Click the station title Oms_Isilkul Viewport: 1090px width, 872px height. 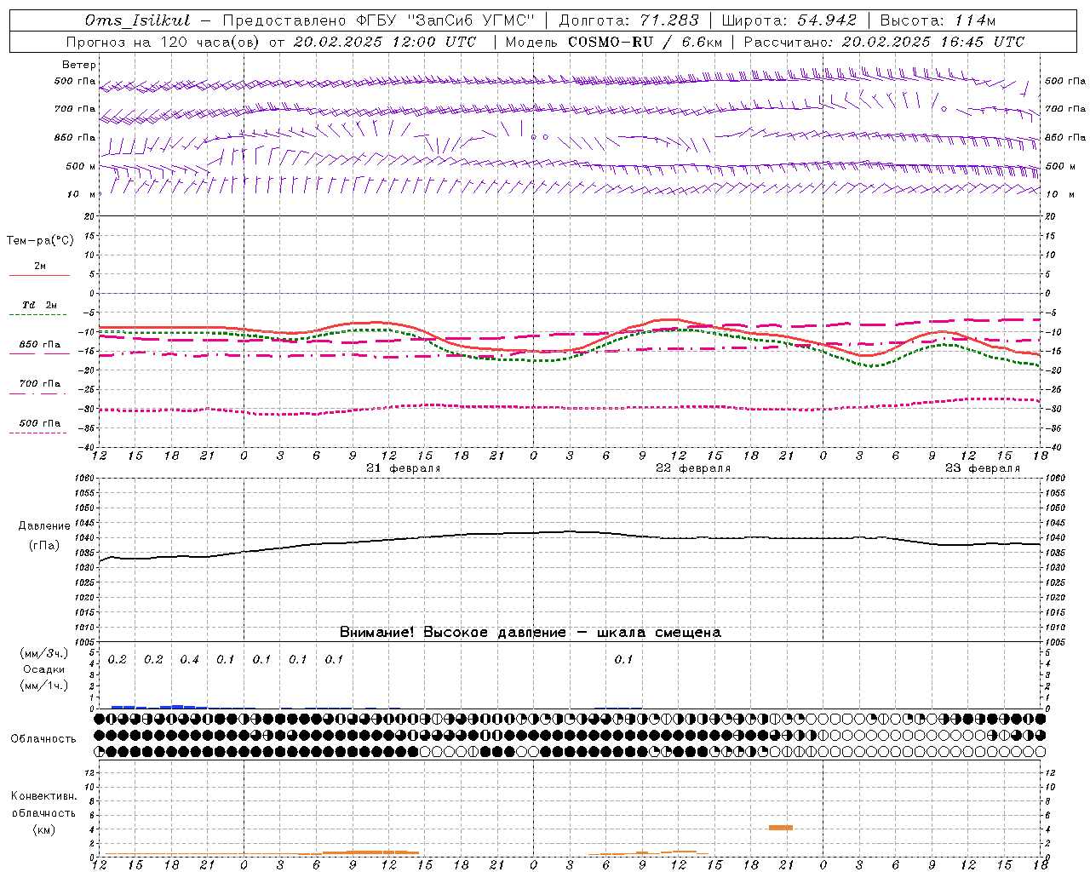[x=138, y=20]
